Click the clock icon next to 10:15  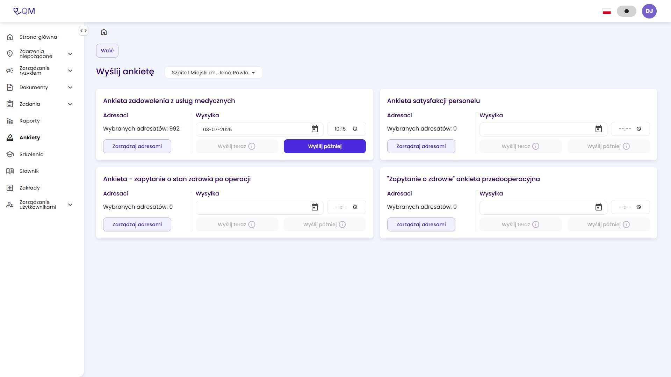coord(355,129)
